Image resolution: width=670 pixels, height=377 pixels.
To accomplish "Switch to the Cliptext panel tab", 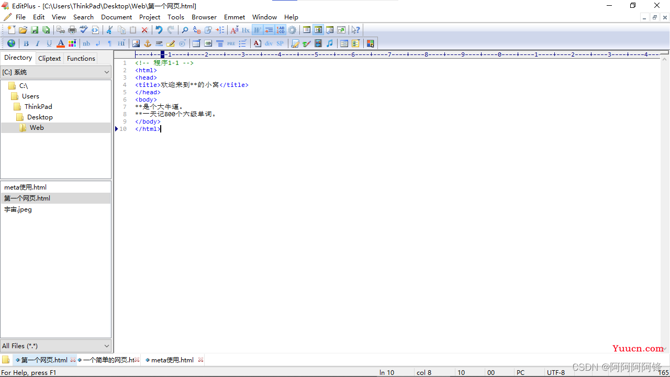I will [50, 58].
